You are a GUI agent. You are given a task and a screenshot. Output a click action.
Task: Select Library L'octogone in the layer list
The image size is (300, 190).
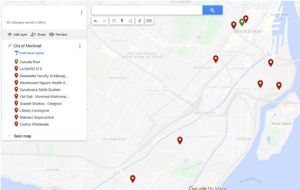click(x=34, y=110)
